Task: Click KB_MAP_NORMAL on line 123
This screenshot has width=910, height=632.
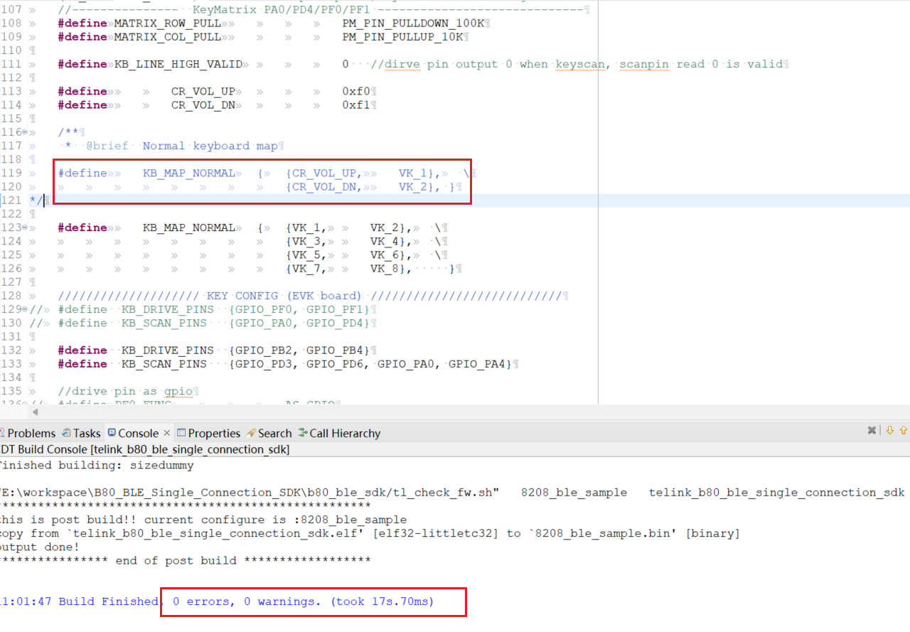Action: point(189,227)
